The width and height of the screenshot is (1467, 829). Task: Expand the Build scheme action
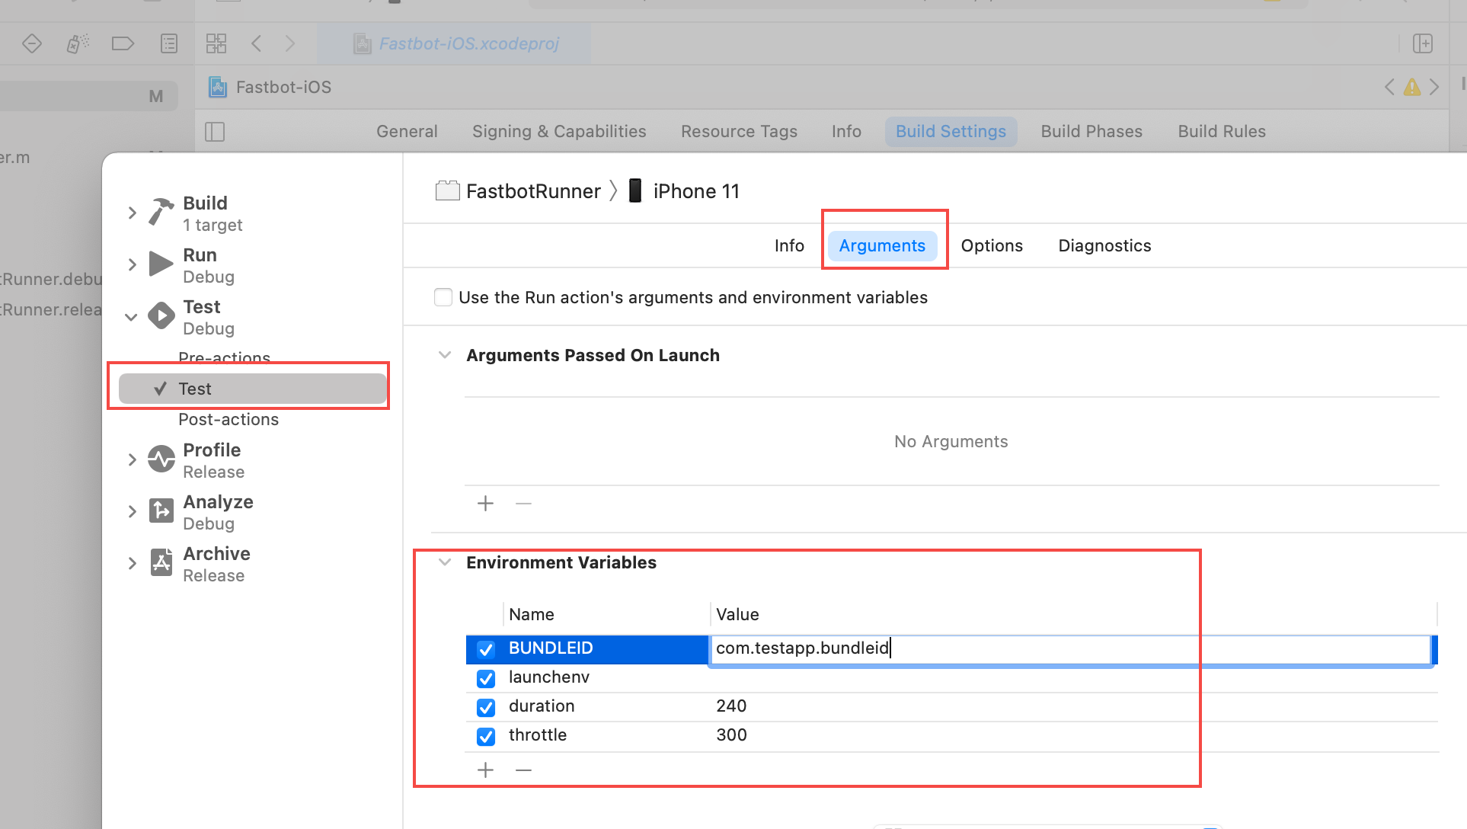pyautogui.click(x=132, y=213)
